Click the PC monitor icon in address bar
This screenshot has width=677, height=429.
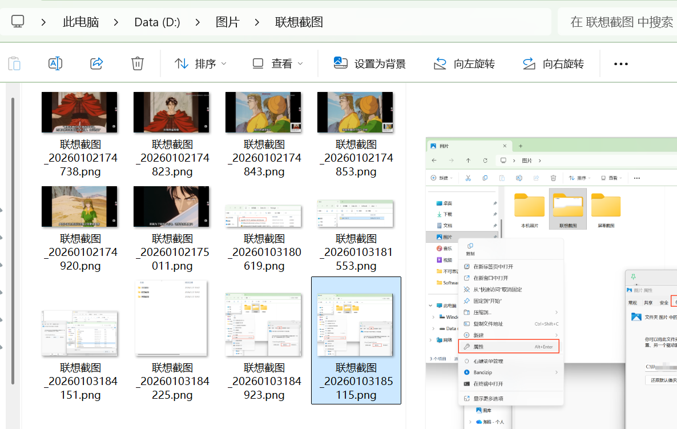18,22
